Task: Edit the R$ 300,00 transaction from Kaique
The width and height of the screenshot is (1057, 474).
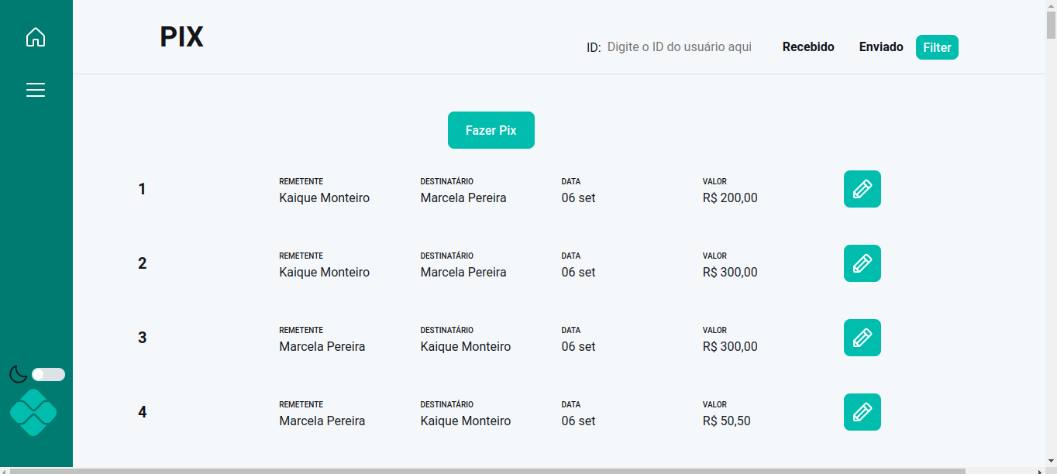Action: pyautogui.click(x=862, y=263)
